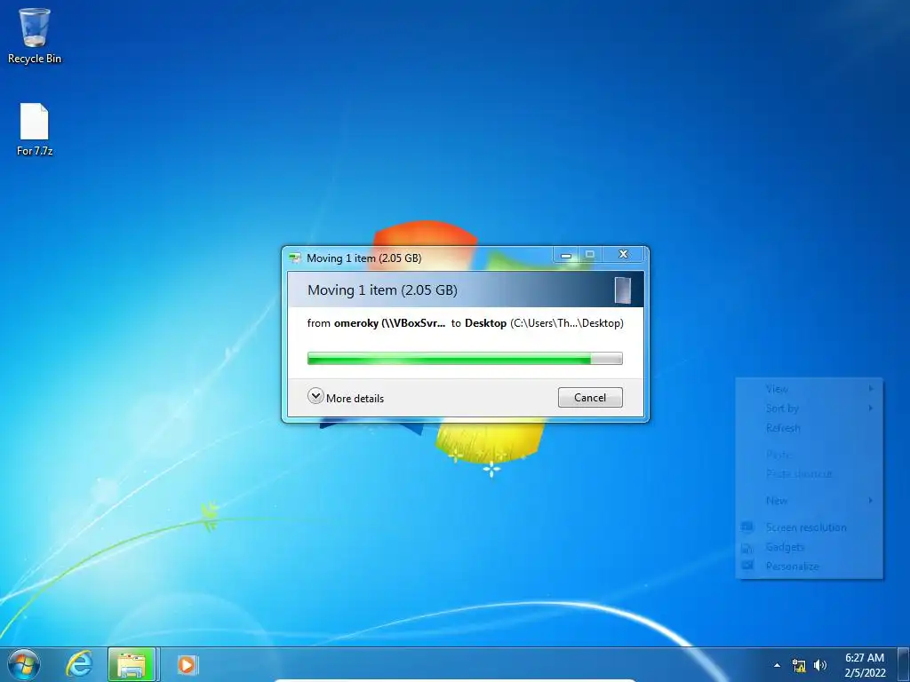Click the move dialog title bar icon
The height and width of the screenshot is (682, 910).
click(295, 258)
